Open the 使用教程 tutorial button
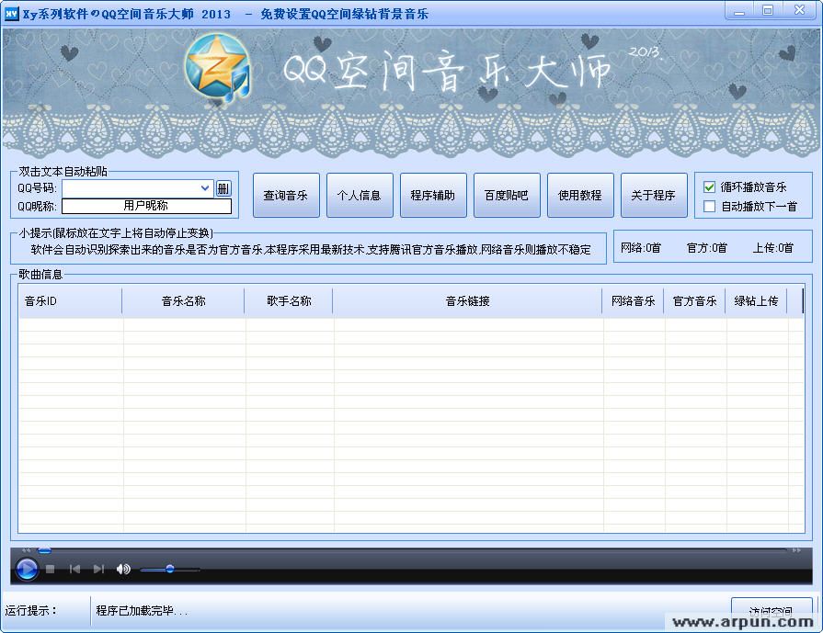823x633 pixels. point(580,195)
